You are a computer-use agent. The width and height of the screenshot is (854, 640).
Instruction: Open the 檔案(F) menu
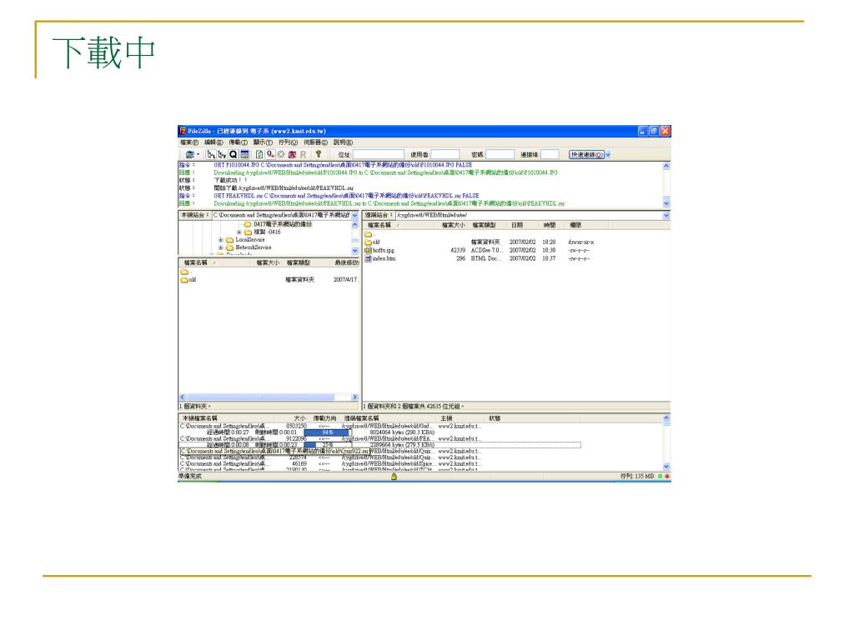coord(189,142)
